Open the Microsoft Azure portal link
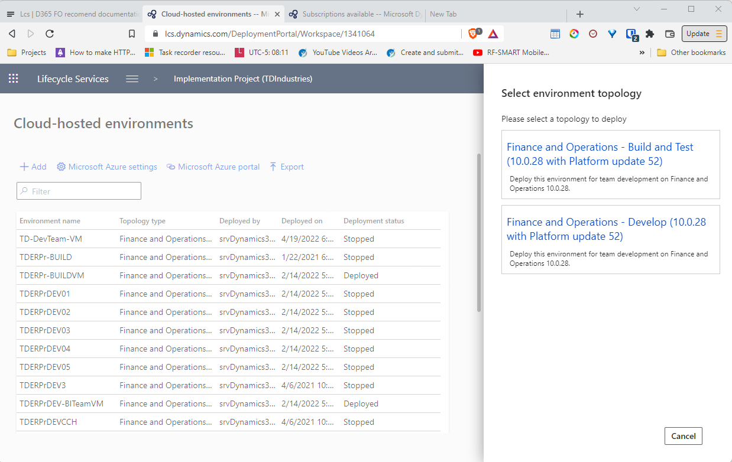Image resolution: width=732 pixels, height=462 pixels. coord(213,167)
